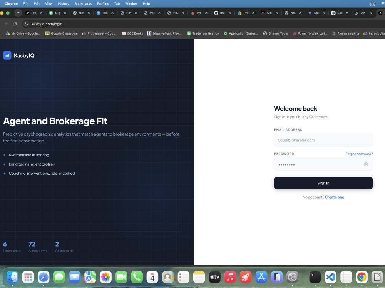Close the Telegram tab
Screen dimensions: 385x288
click(x=112, y=13)
